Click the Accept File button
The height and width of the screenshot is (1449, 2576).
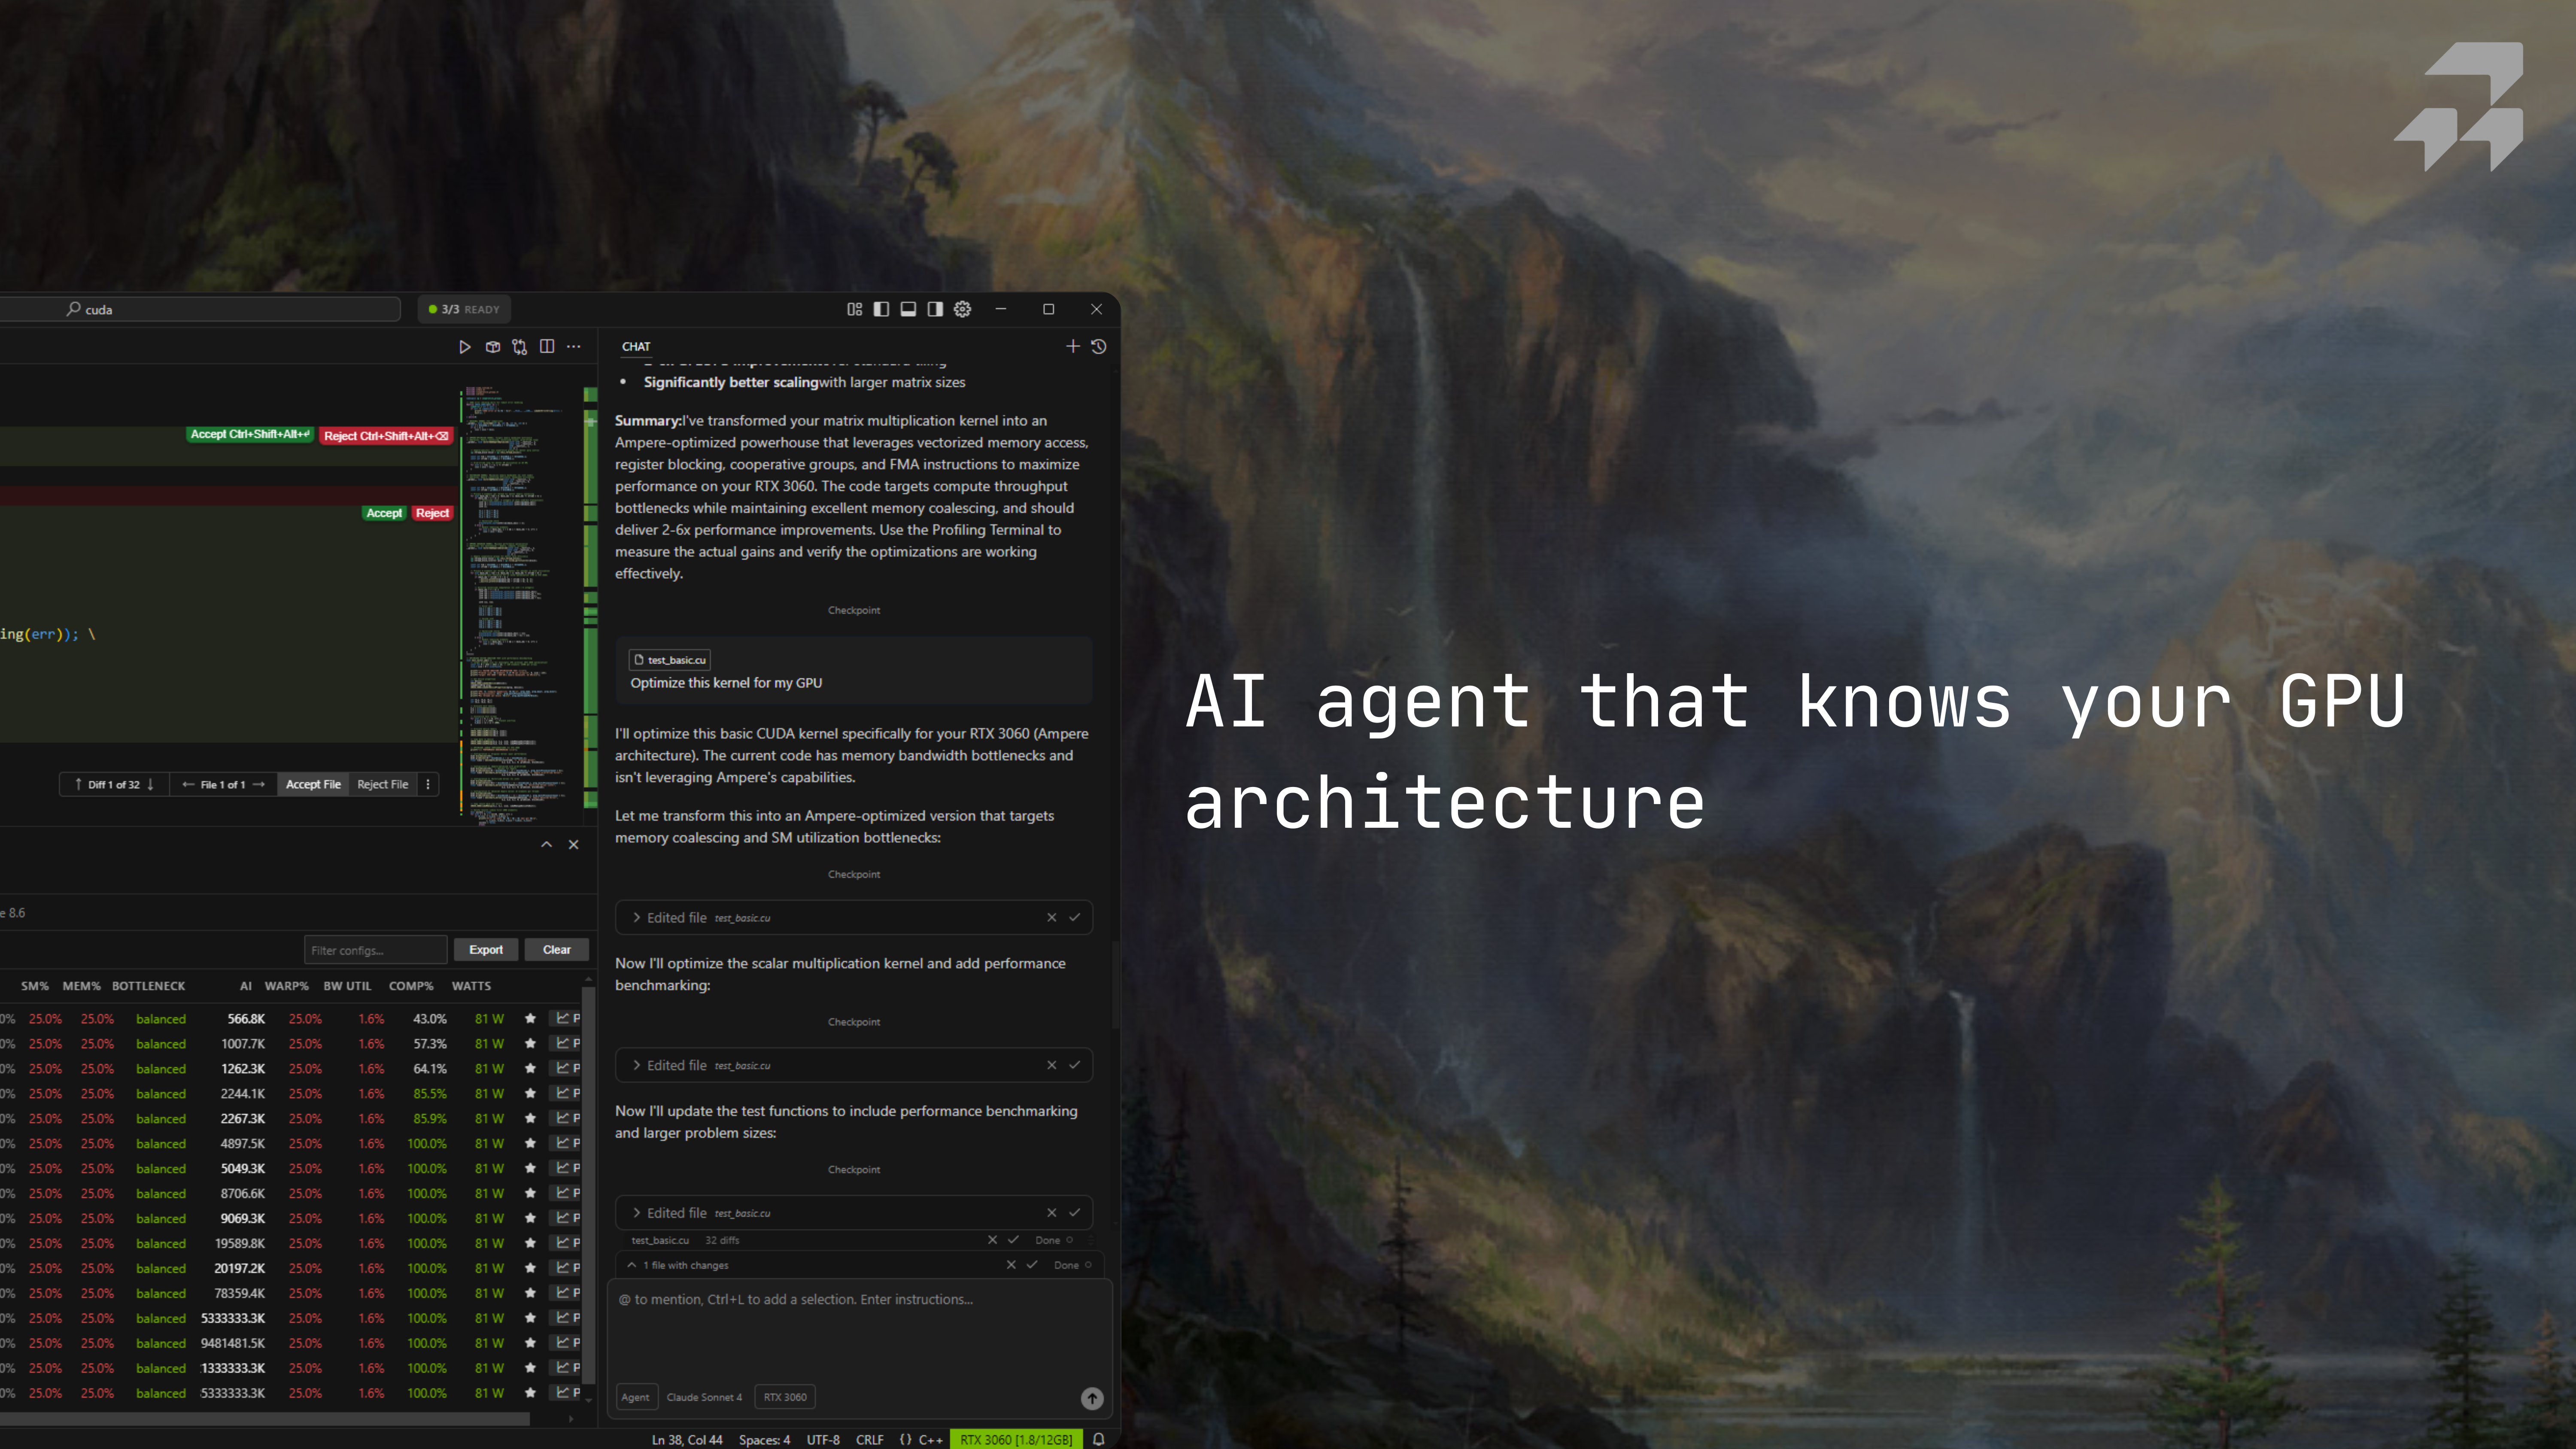pos(313,785)
